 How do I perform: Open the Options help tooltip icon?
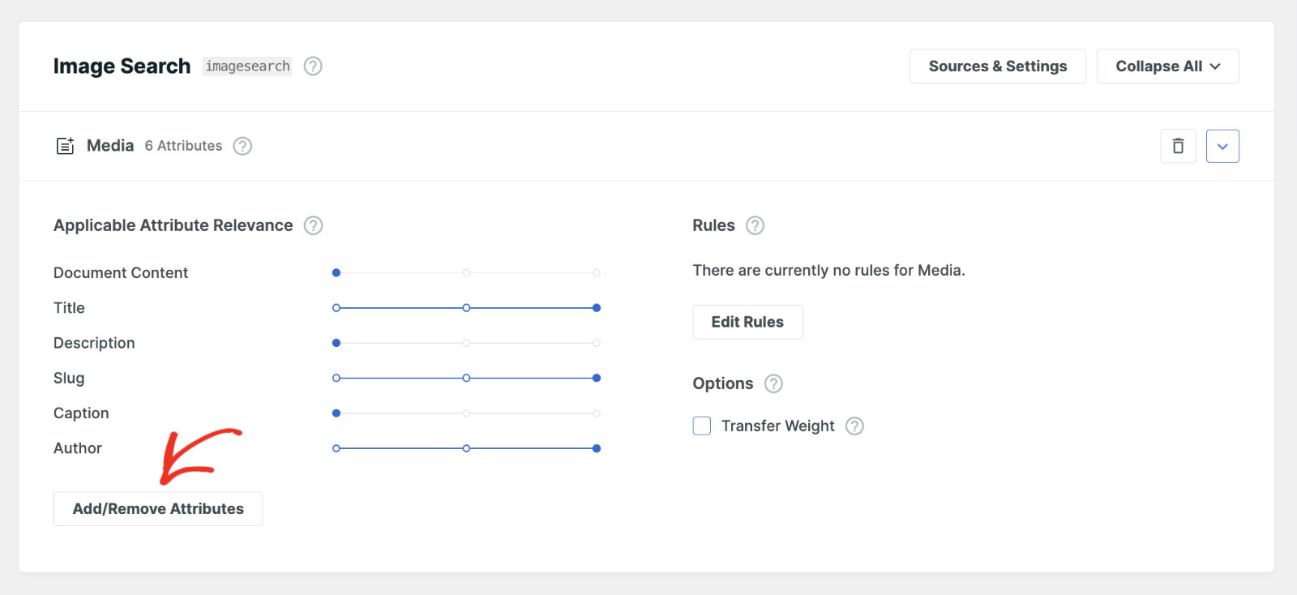(x=773, y=383)
